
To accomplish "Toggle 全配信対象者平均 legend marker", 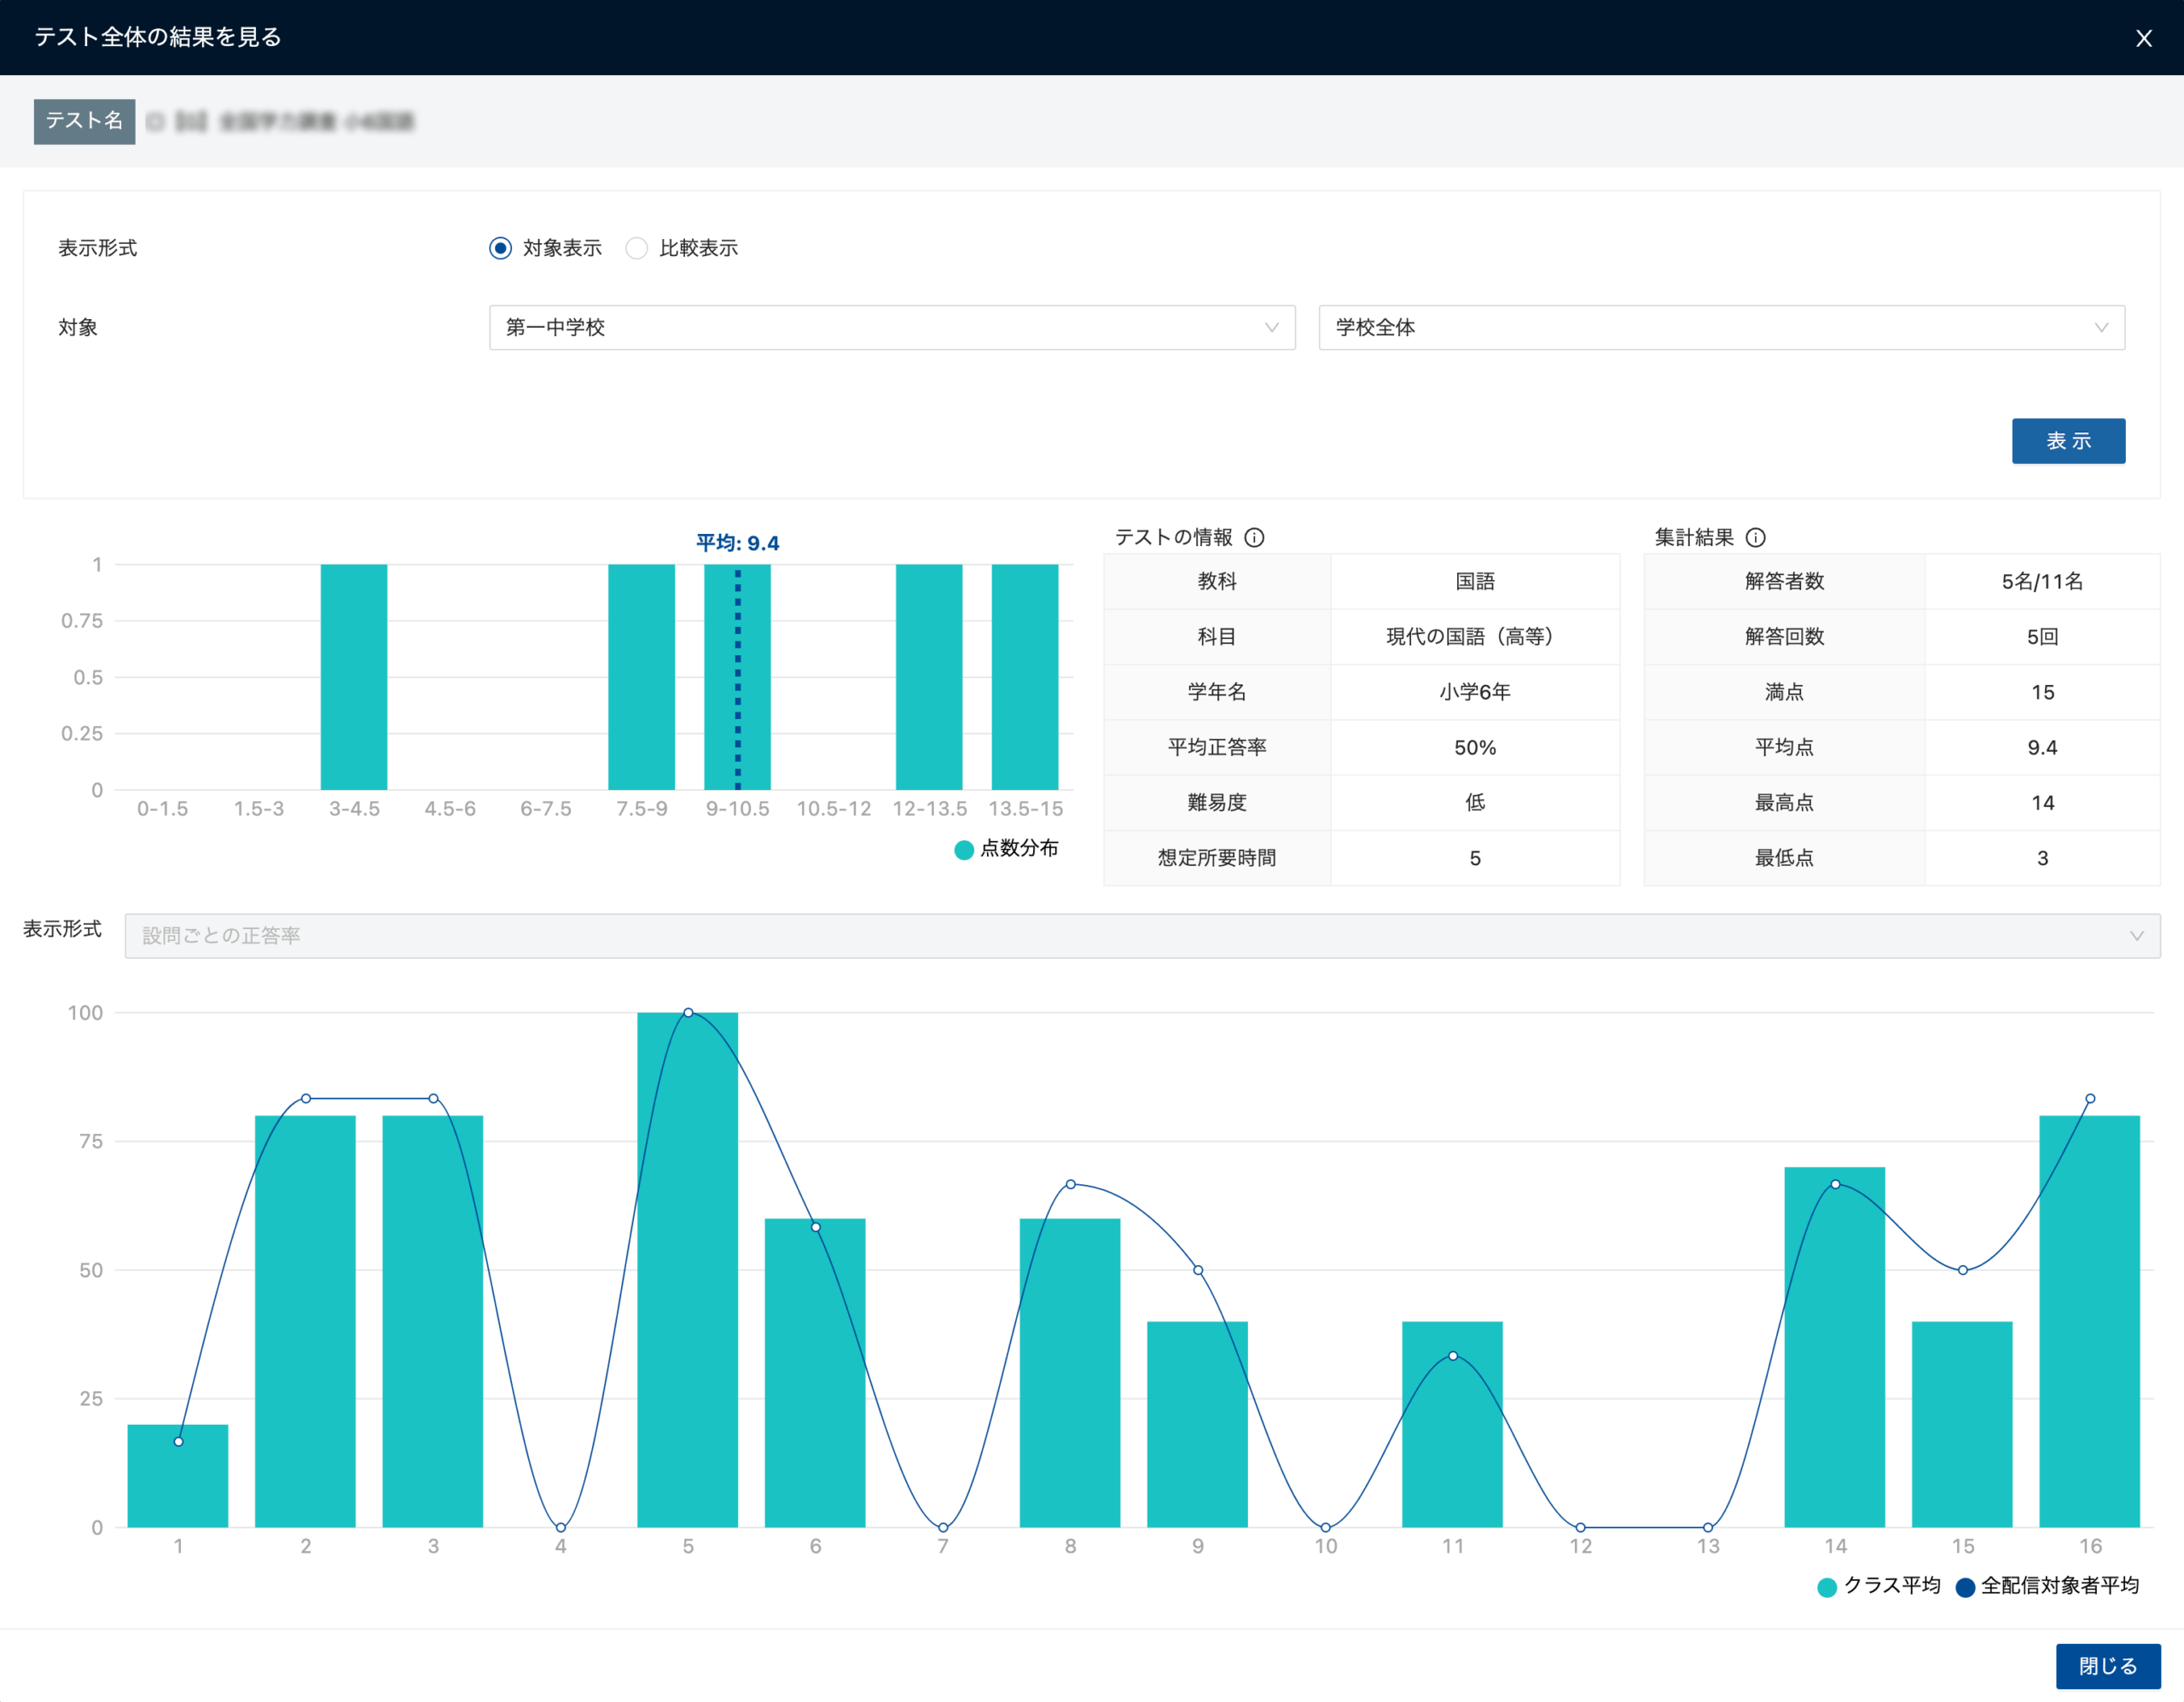I will click(x=1964, y=1587).
